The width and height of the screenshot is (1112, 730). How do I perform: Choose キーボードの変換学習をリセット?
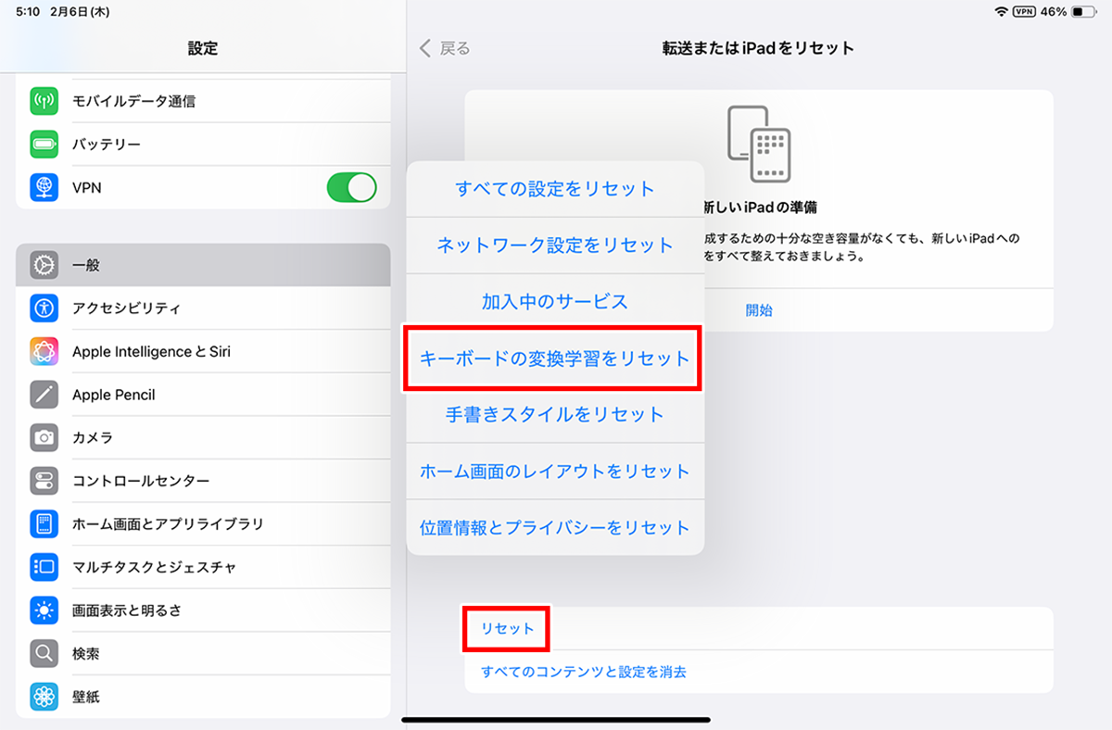pyautogui.click(x=555, y=359)
